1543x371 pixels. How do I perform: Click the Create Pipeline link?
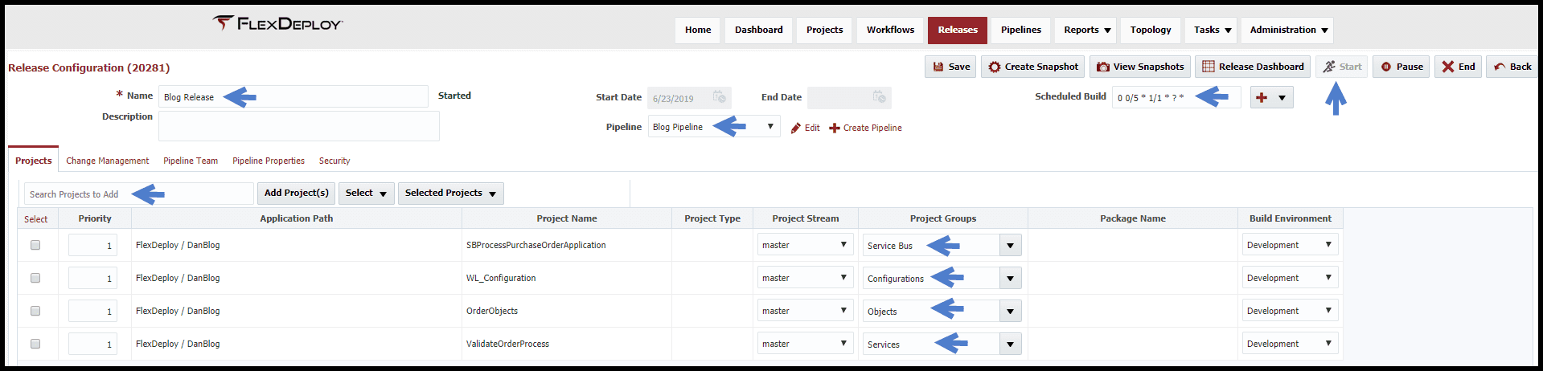872,128
